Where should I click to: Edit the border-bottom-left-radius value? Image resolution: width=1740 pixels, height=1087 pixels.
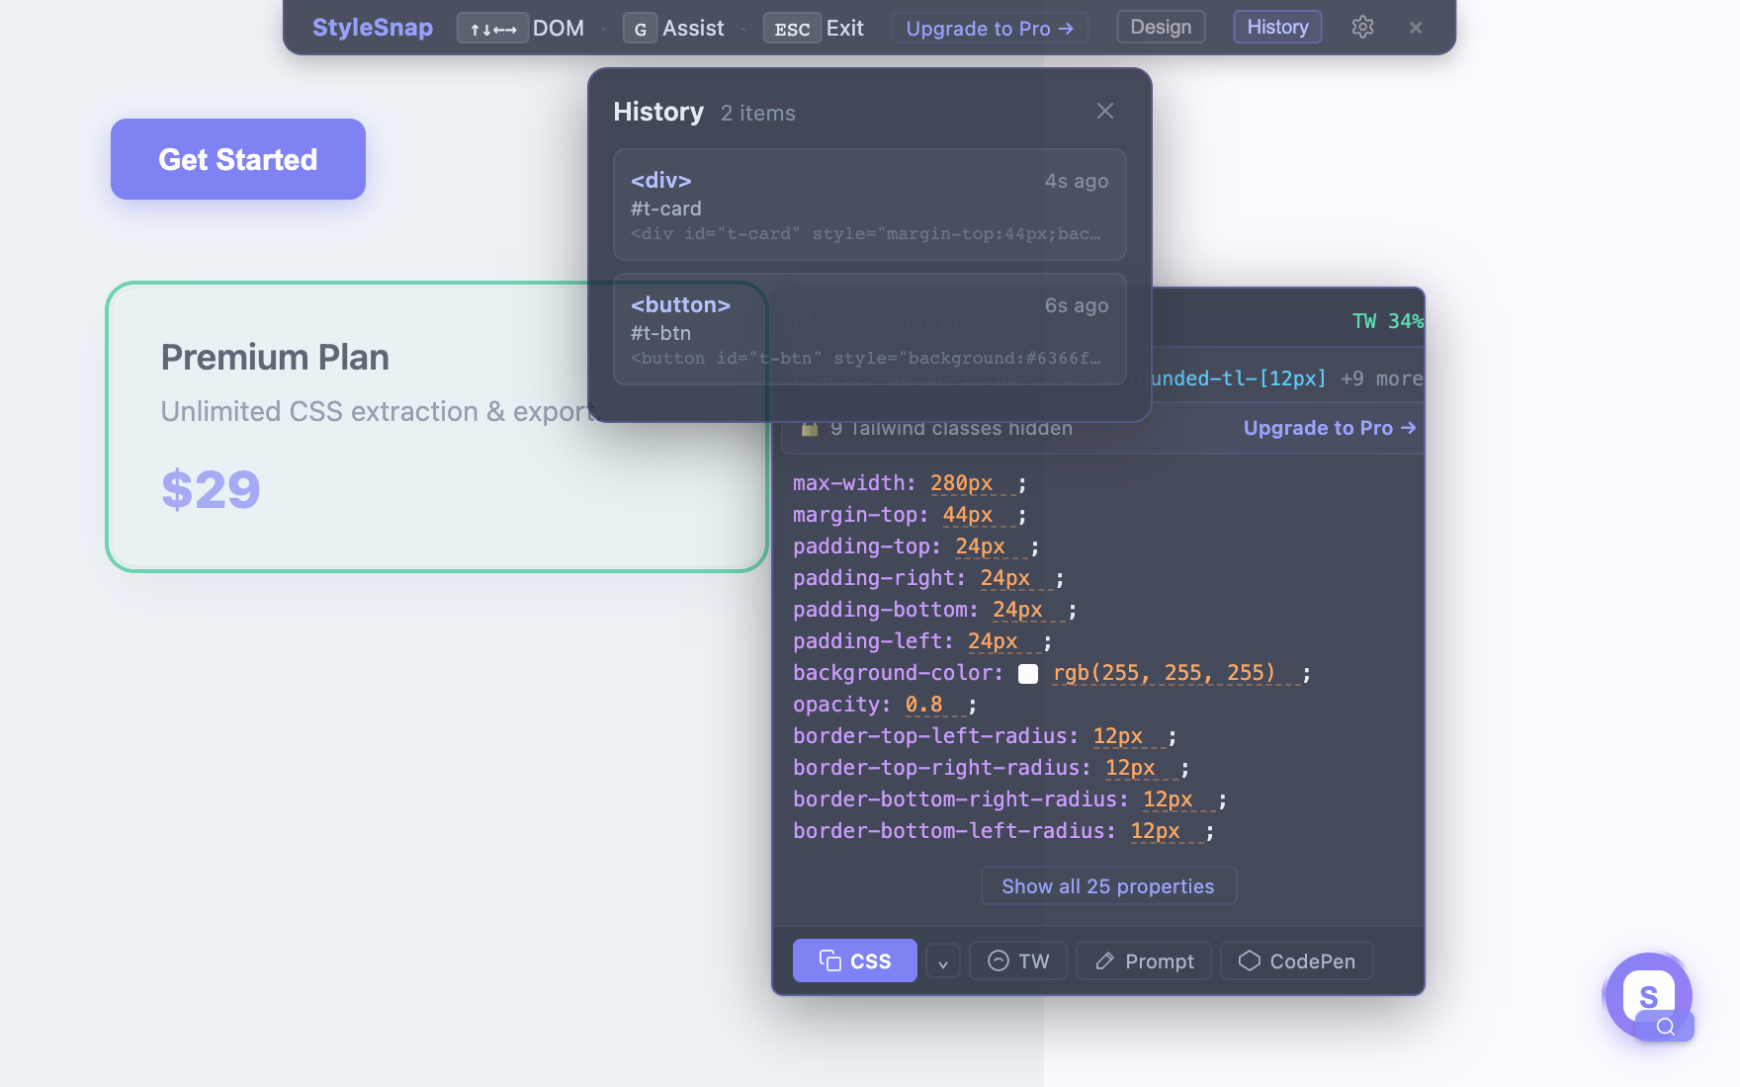pos(1156,831)
